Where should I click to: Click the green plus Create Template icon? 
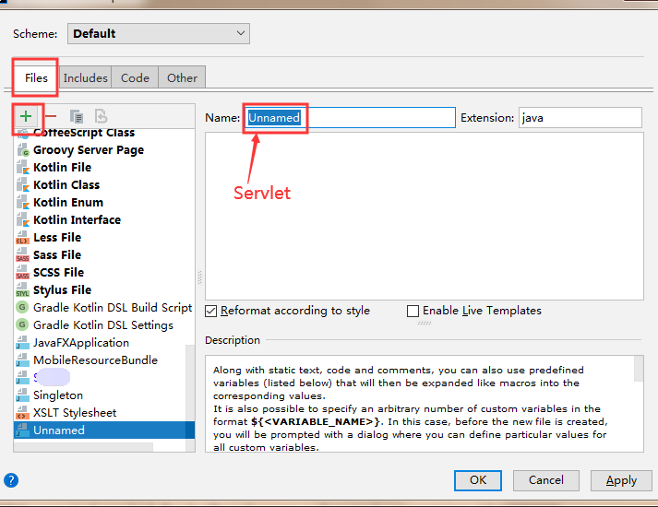click(26, 116)
